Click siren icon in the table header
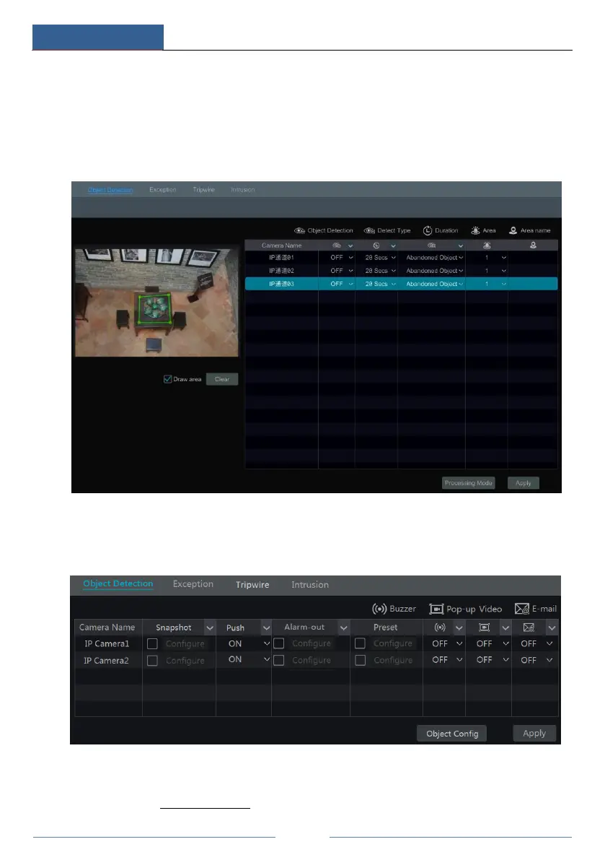The width and height of the screenshot is (605, 860). click(x=487, y=246)
